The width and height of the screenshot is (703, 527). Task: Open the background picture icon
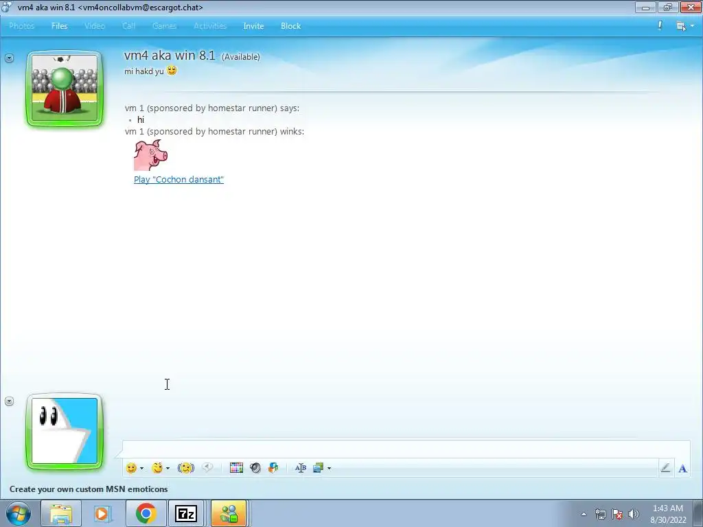[319, 468]
